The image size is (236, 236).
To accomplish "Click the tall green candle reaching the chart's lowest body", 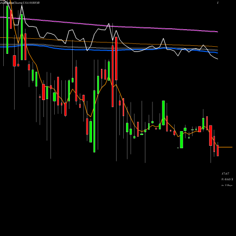I will coord(94,121).
